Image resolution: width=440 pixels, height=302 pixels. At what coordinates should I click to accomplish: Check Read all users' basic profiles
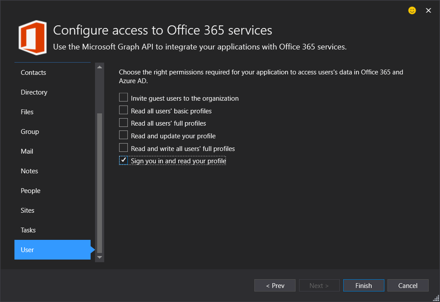coord(123,110)
